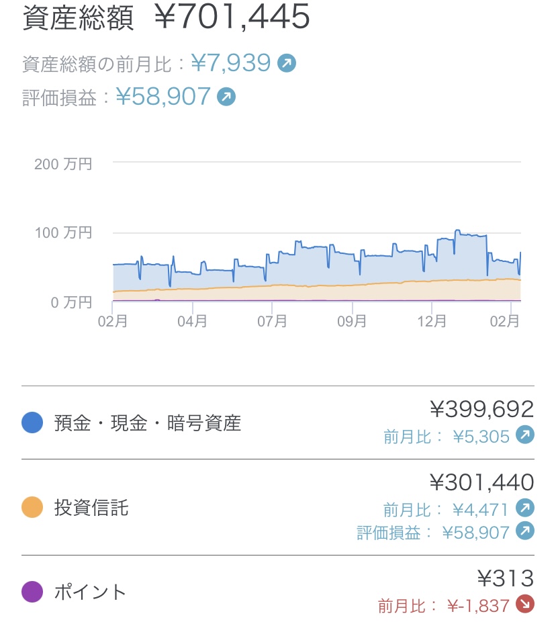556x622 pixels.
Task: Click up-arrow icon beside ¥4,471 investment trust change
Action: 525,507
